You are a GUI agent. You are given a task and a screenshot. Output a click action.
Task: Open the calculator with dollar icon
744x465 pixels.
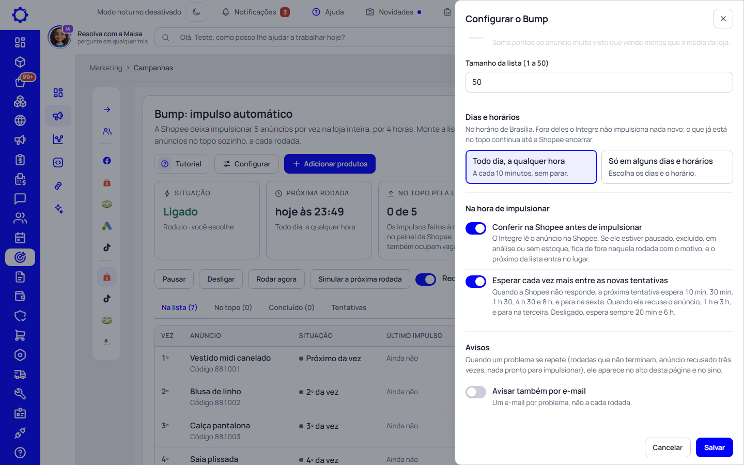(x=20, y=179)
